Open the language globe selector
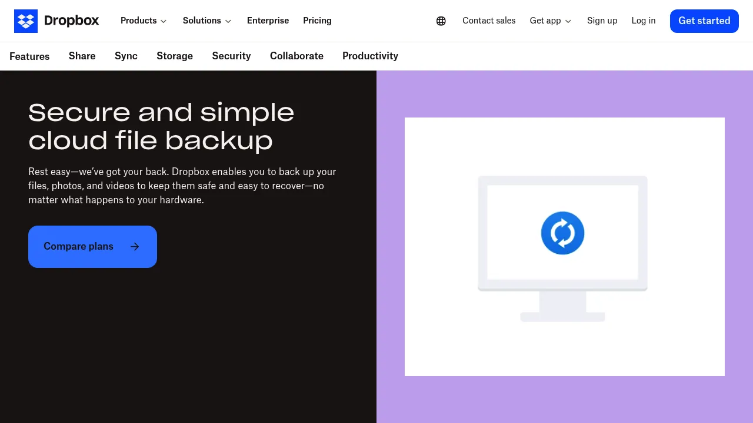This screenshot has width=753, height=423. click(441, 21)
